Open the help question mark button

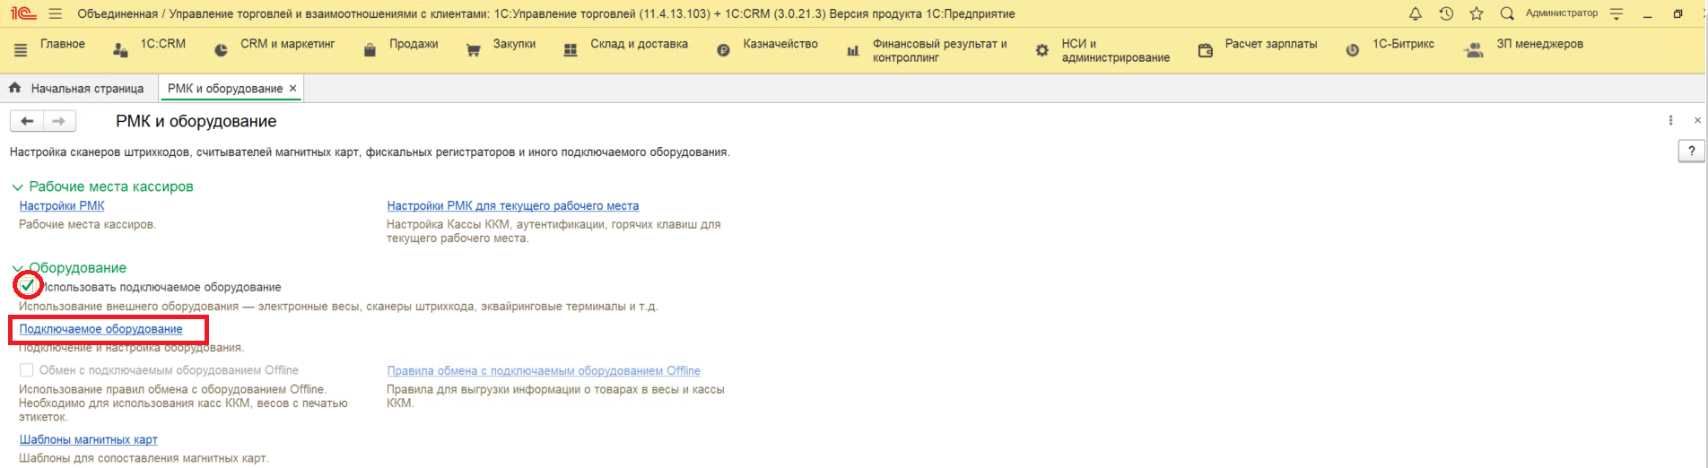click(1691, 152)
